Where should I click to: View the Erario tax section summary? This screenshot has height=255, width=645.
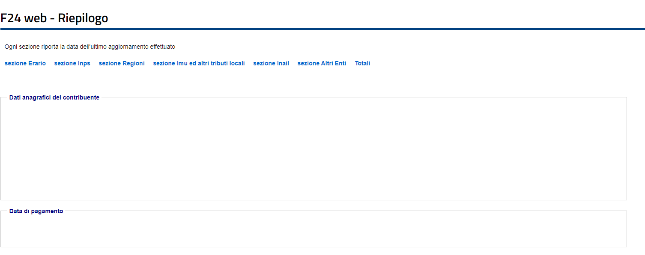tap(25, 63)
